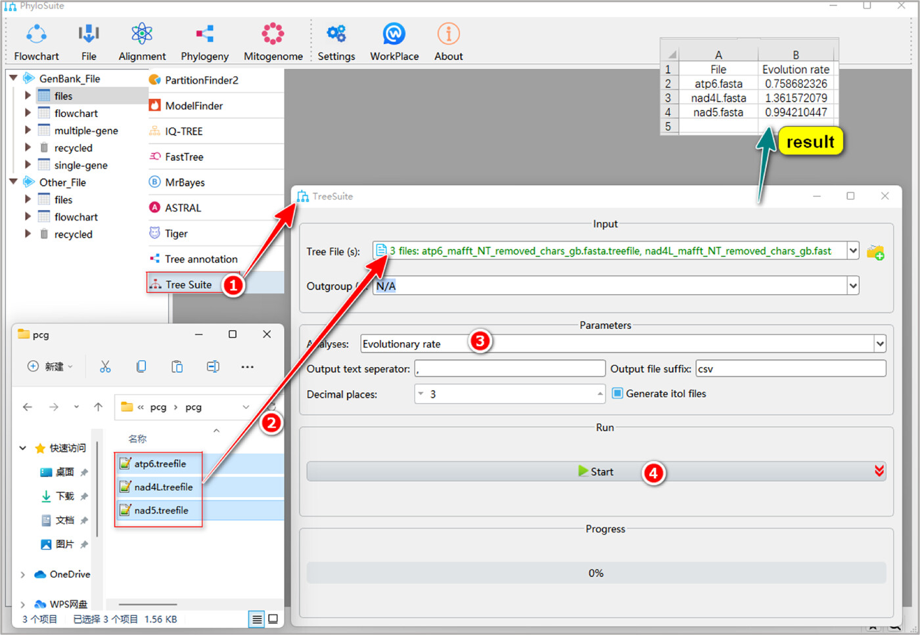
Task: Open the Outgroup dropdown
Action: tap(853, 286)
